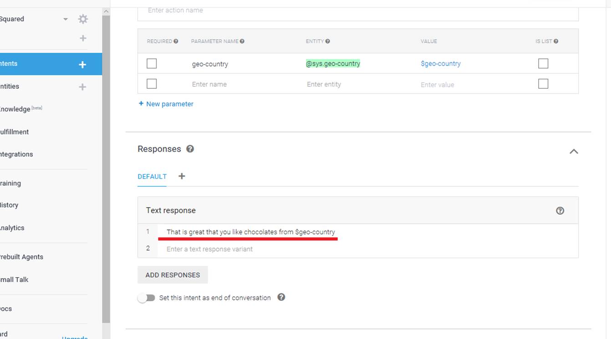
Task: Collapse the Responses section chevron
Action: (574, 152)
